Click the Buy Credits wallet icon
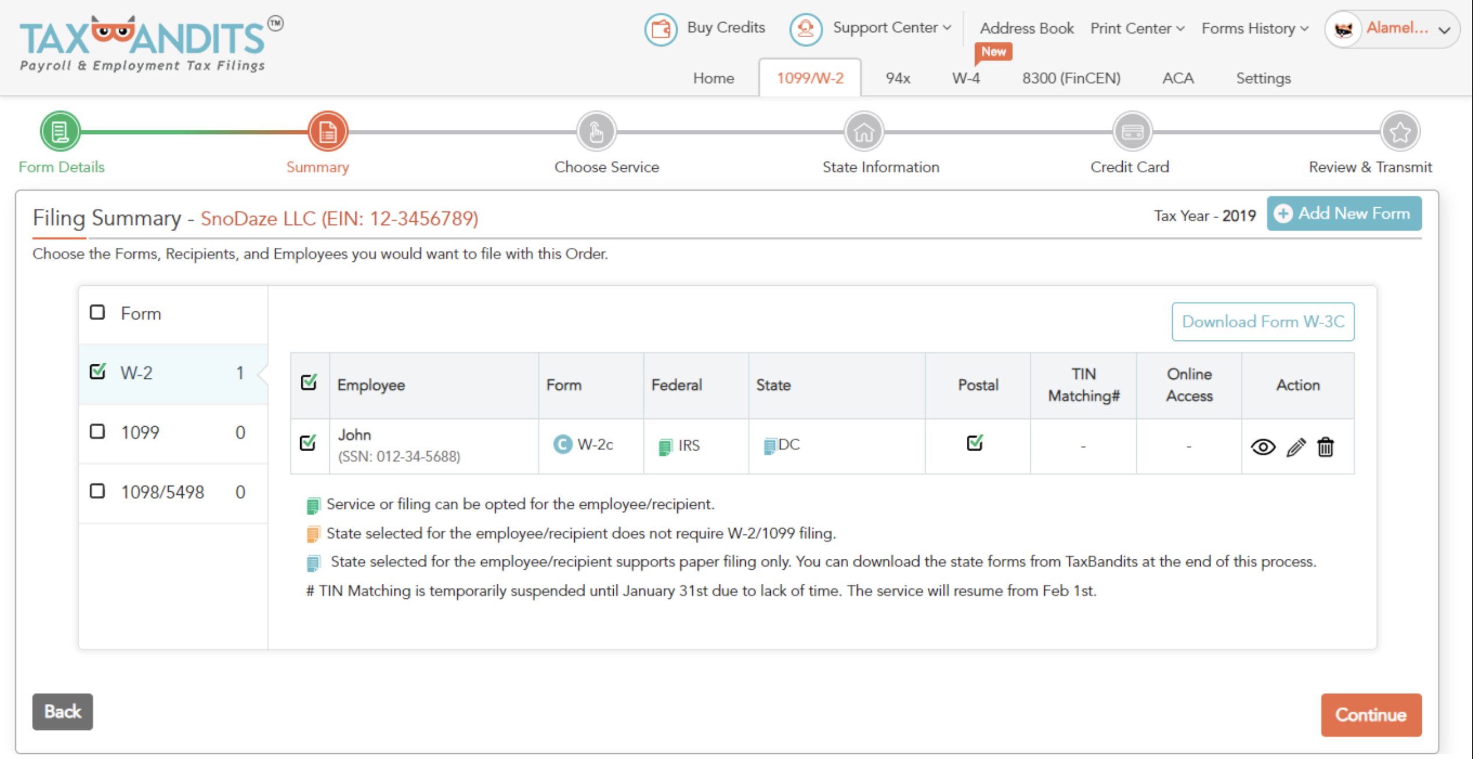 (x=660, y=29)
